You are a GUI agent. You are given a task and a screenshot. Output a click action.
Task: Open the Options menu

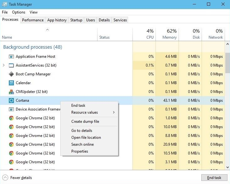(x=19, y=12)
